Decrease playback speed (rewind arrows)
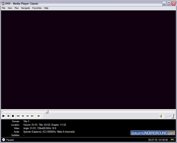Image resolution: width=177 pixels, height=143 pixels. 23,116
